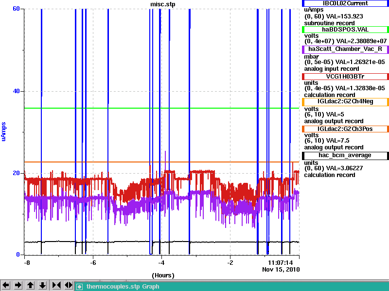This screenshot has width=389, height=291.
Task: Select the IBC0L02Current legend entry
Action: click(345, 3)
